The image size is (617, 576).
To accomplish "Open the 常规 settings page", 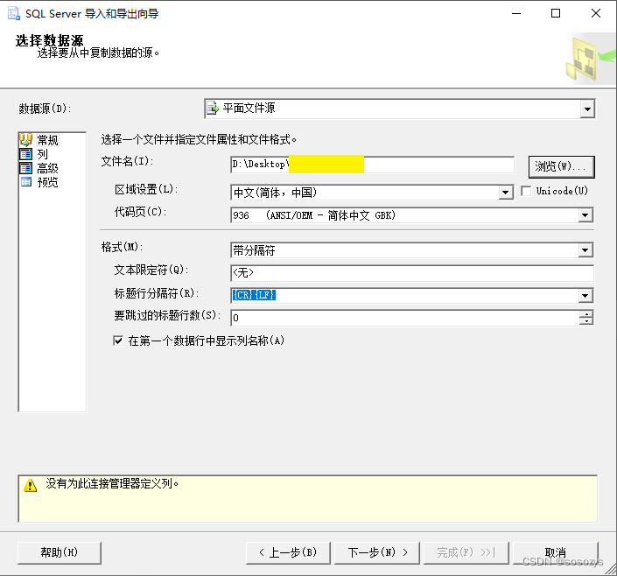I will pos(47,140).
